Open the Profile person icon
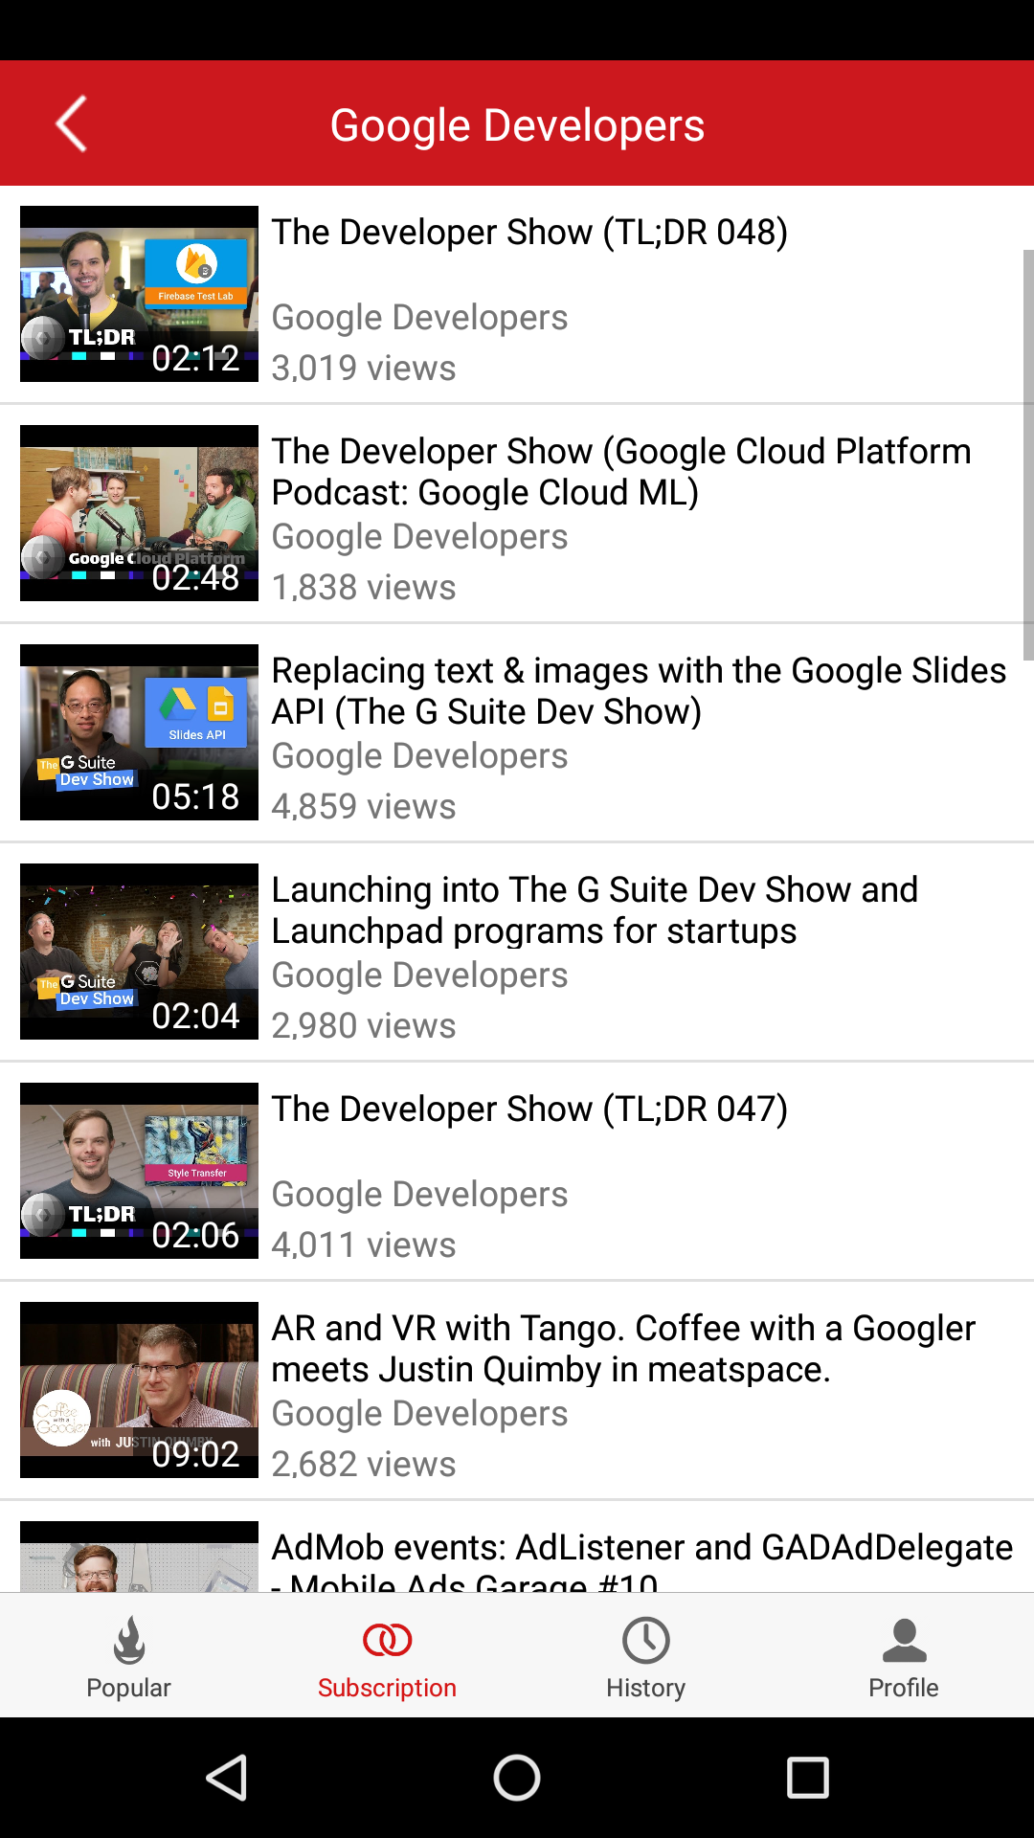The height and width of the screenshot is (1838, 1034). (904, 1640)
